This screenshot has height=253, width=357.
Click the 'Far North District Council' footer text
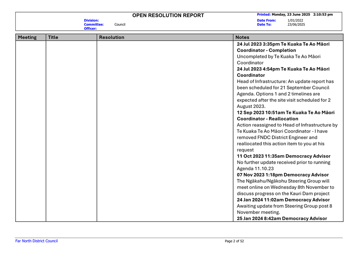(x=36, y=241)
